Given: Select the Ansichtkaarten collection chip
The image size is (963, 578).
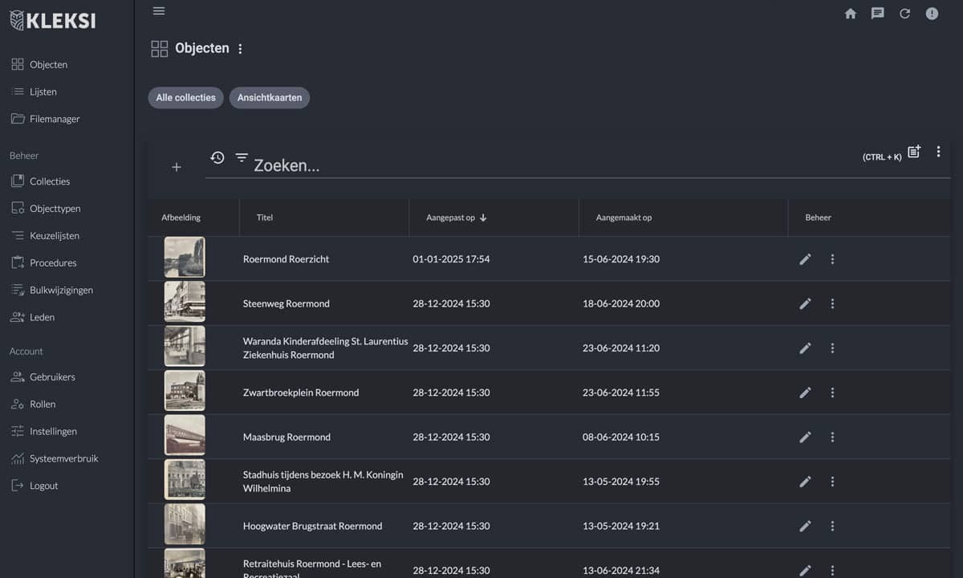Looking at the screenshot, I should 270,98.
